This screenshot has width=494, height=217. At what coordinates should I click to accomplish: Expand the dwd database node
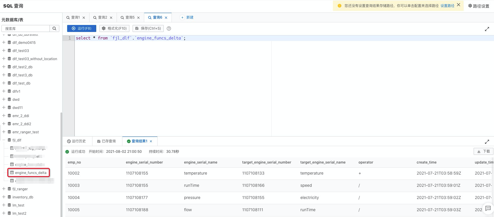coord(4,99)
